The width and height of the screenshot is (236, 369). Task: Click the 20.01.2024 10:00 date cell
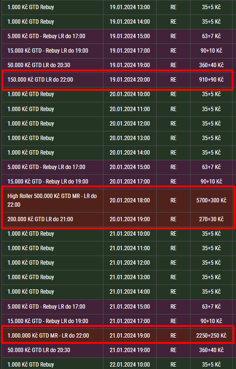130,94
